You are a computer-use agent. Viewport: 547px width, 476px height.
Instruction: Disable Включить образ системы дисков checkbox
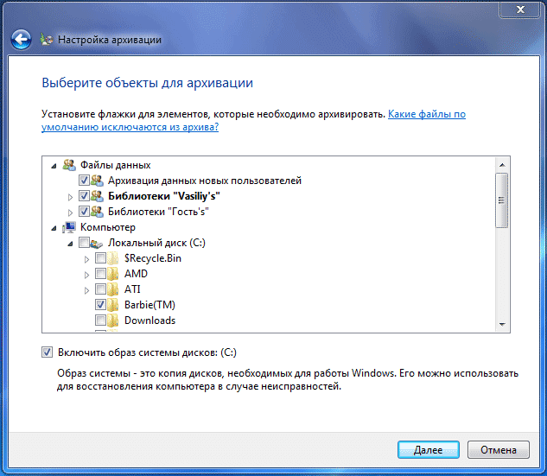click(46, 352)
